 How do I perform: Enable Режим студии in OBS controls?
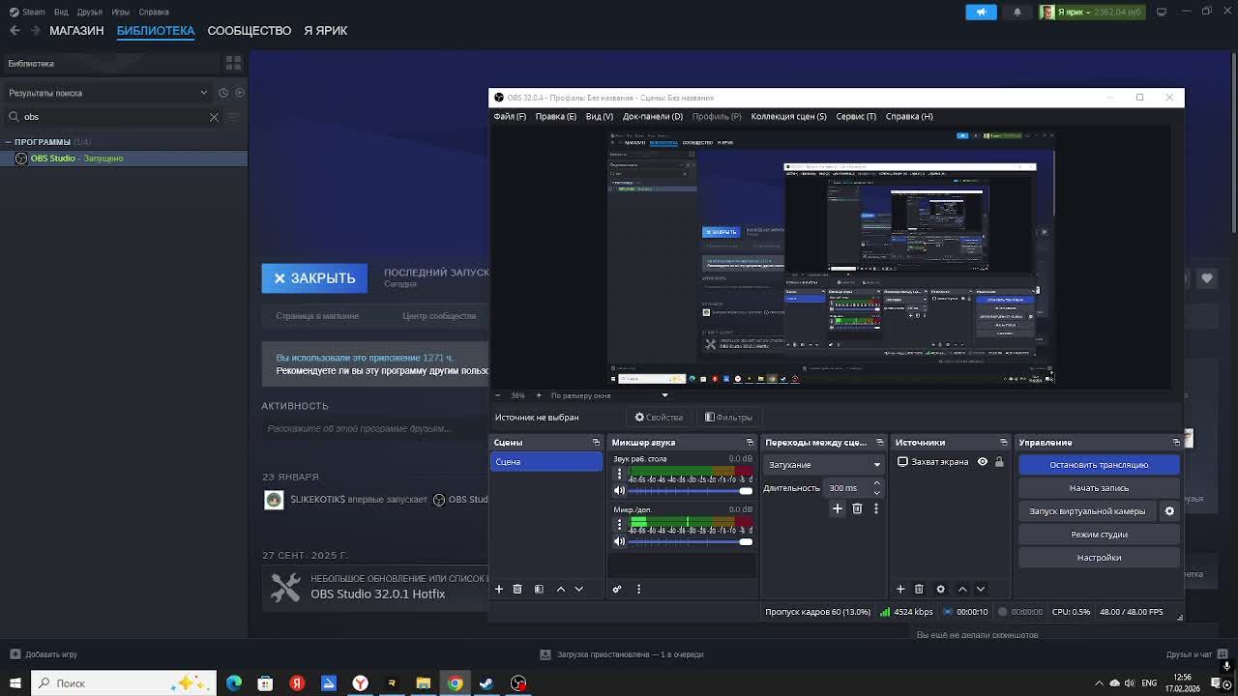[x=1099, y=535]
